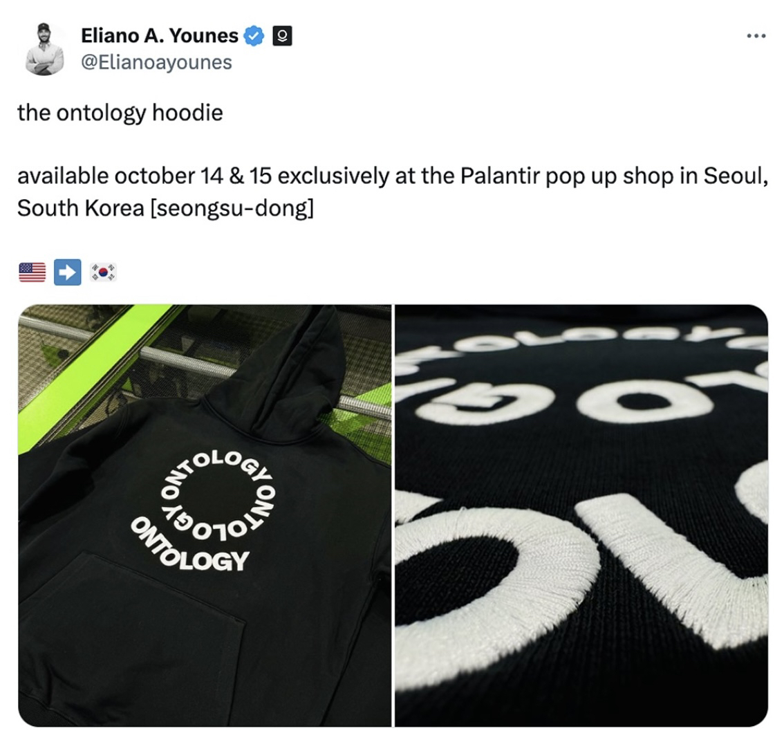Open the embroidery close-up photo

581,515
